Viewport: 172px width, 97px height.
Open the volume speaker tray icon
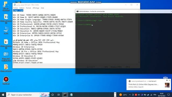click(139, 95)
